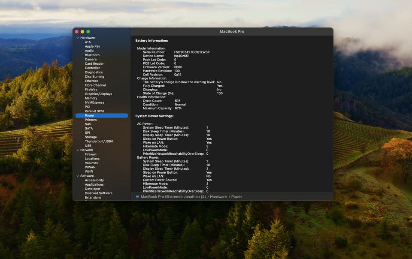Click the Cycle Count value 616
Screen dimensions: 412x259
(177, 101)
